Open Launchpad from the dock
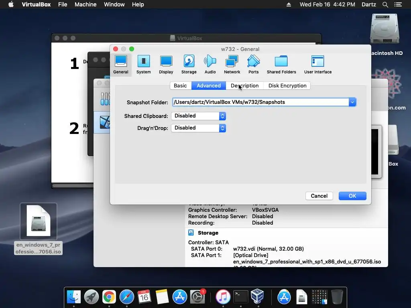This screenshot has width=411, height=308. (92, 297)
